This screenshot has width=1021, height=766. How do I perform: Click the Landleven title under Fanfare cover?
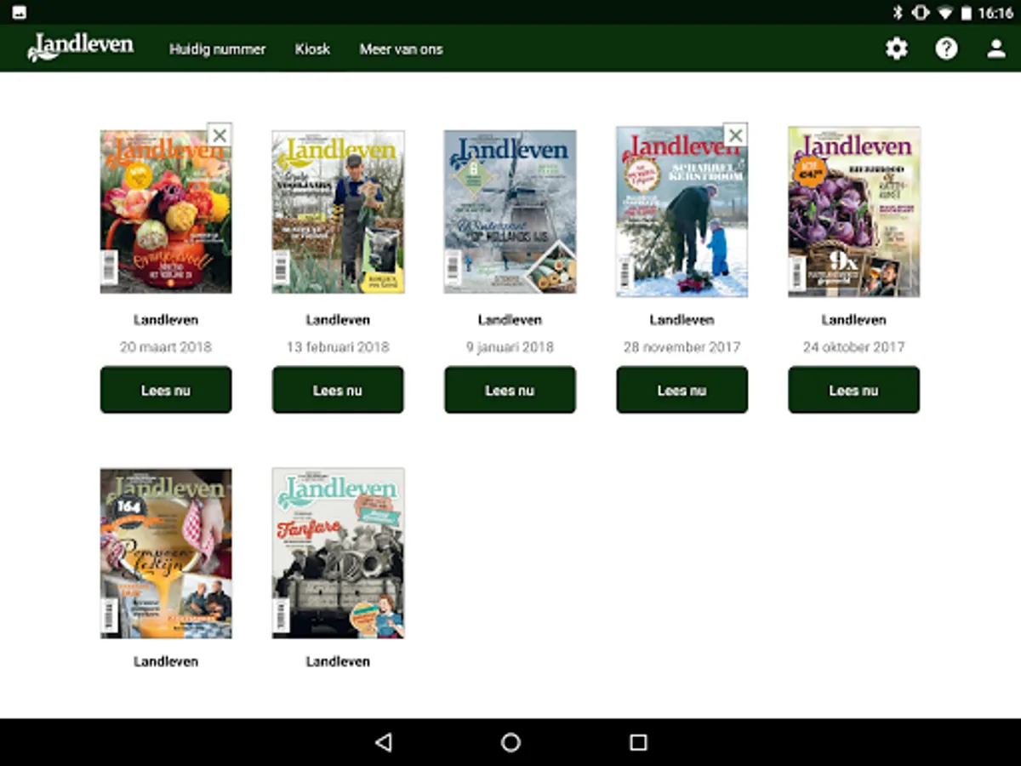338,661
